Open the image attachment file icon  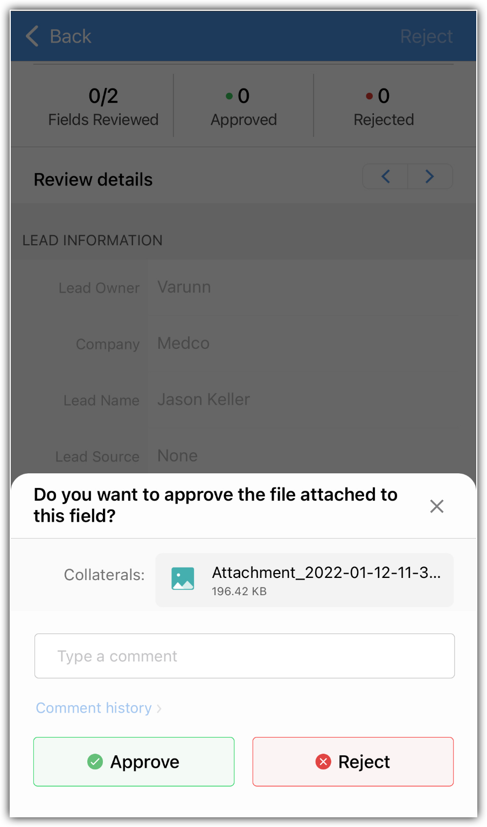click(x=183, y=578)
